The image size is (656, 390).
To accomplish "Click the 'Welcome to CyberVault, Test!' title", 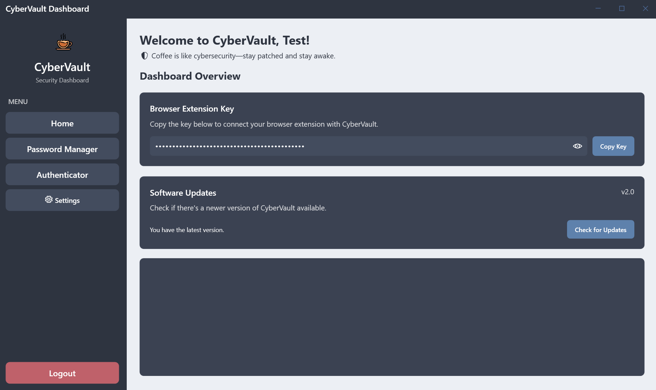I will 225,41.
